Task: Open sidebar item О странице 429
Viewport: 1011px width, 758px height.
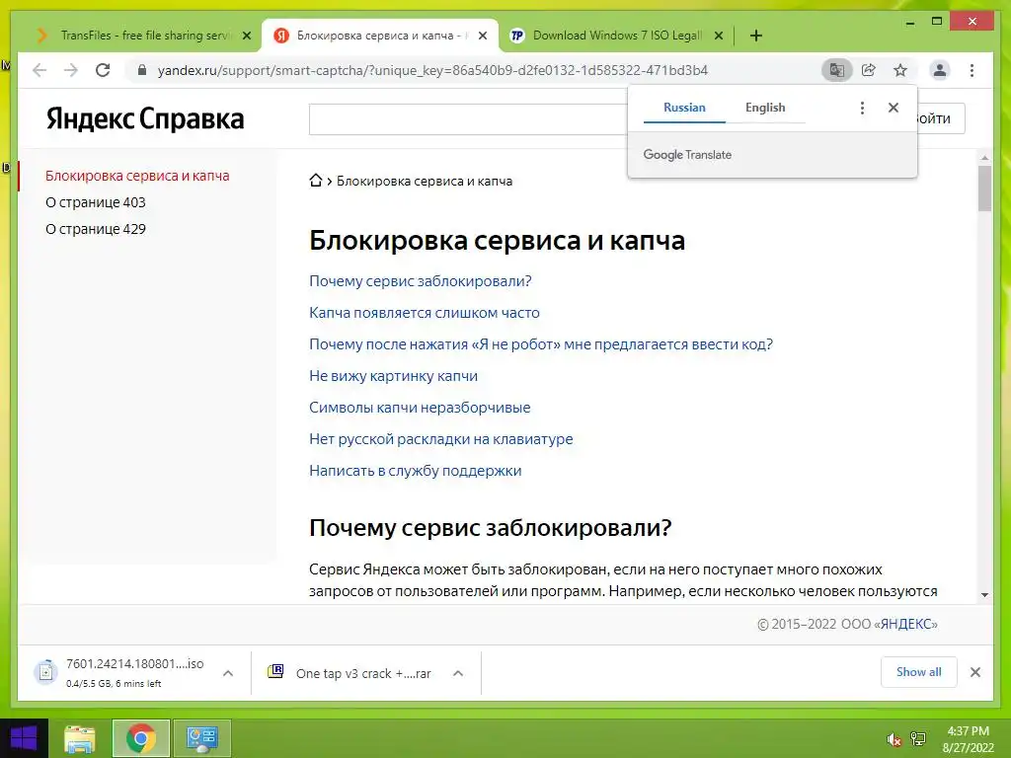Action: (96, 229)
